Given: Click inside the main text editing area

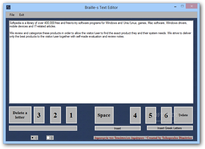Looking at the screenshot, I should coord(101,62).
